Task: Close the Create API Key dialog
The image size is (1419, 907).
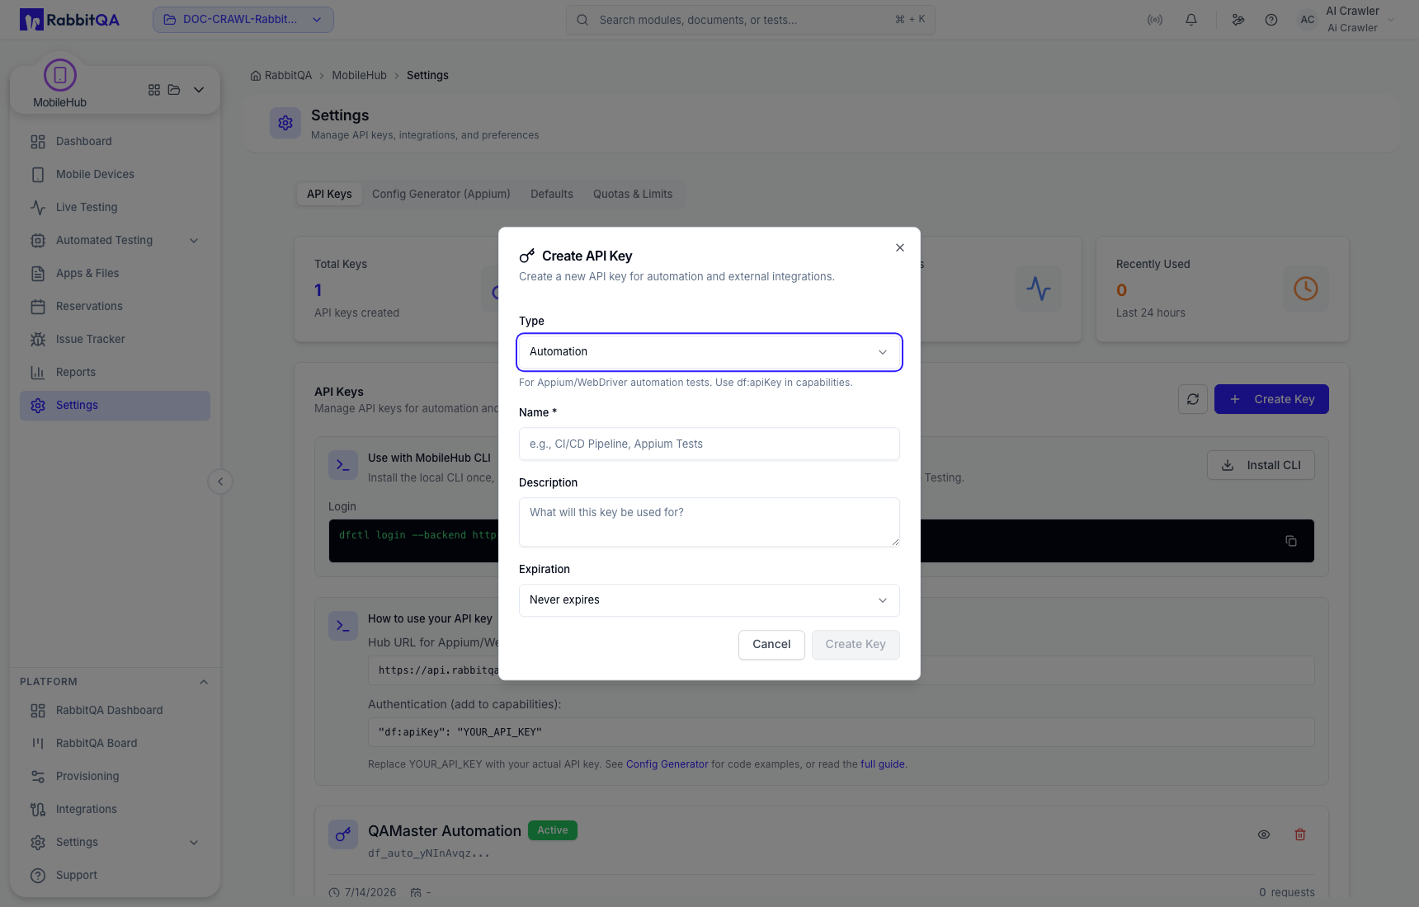Action: coord(900,247)
